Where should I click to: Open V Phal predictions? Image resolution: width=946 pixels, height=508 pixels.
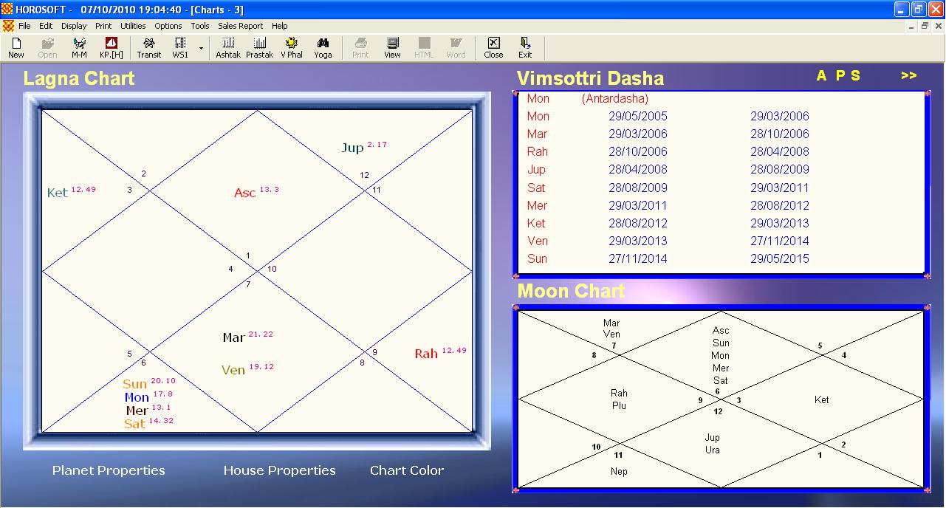[x=292, y=48]
